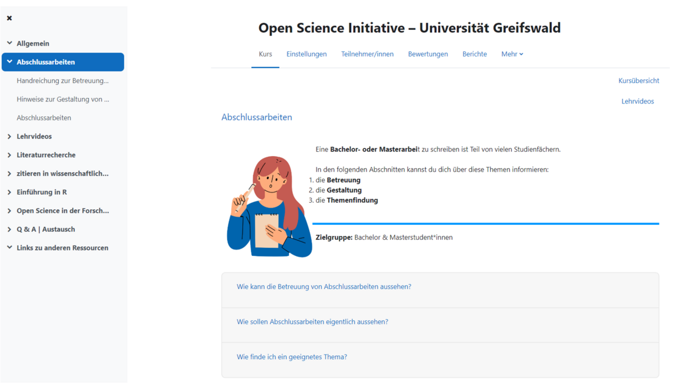This screenshot has height=389, width=692.
Task: Open 'Wie finde ich ein geeignetes Thema?'
Action: [x=292, y=357]
